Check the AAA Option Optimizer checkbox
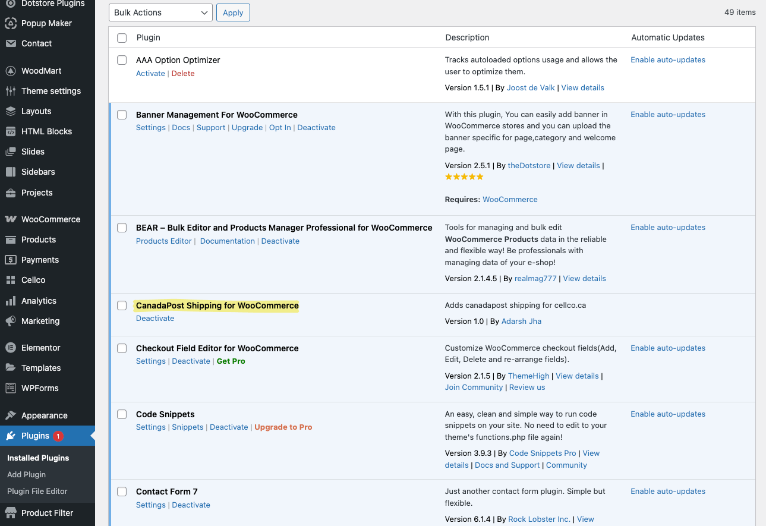Viewport: 766px width, 526px height. (122, 60)
